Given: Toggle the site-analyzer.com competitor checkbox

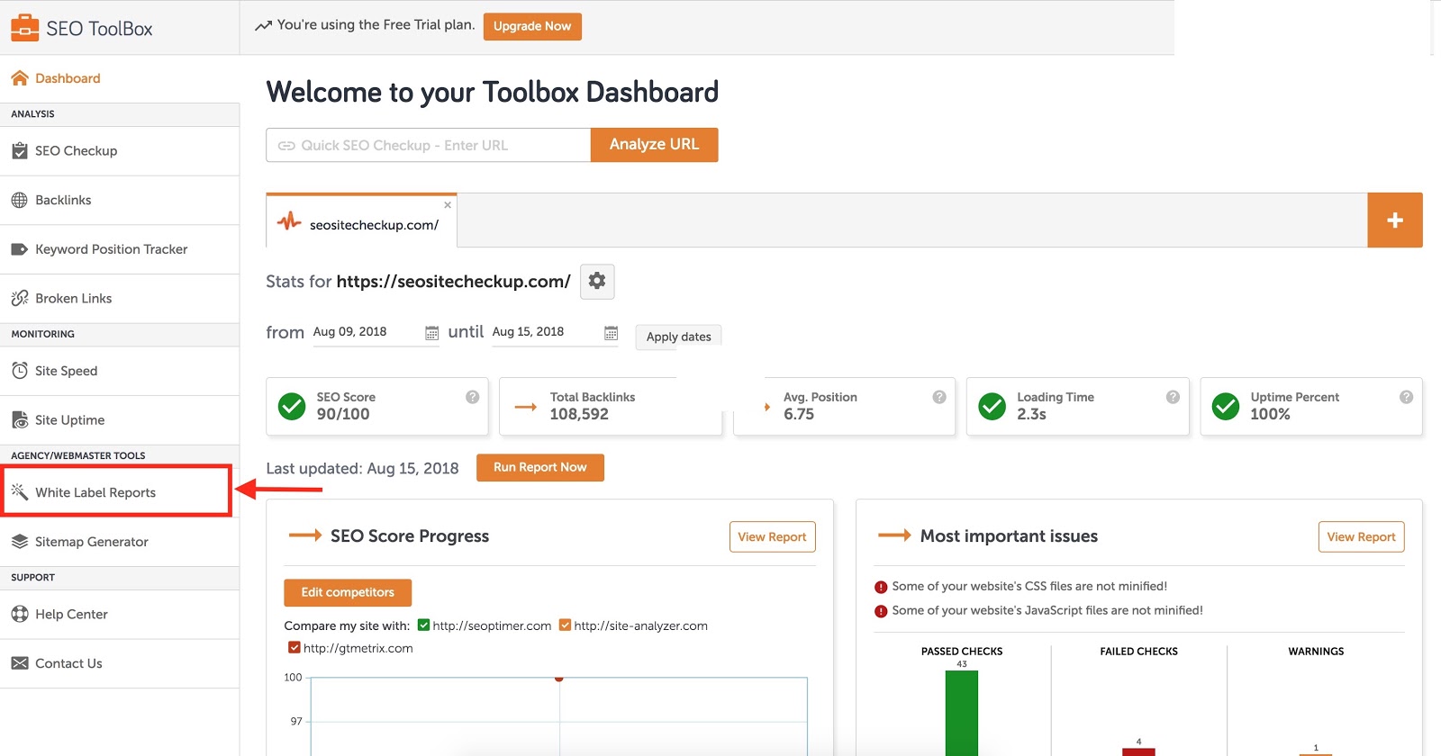Looking at the screenshot, I should point(566,625).
